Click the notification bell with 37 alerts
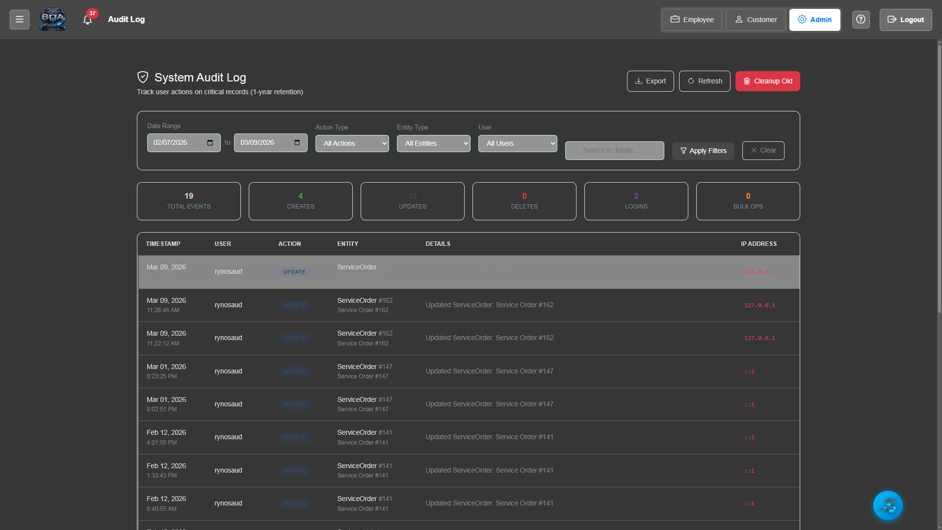Screen dimensions: 942x530 [88, 20]
